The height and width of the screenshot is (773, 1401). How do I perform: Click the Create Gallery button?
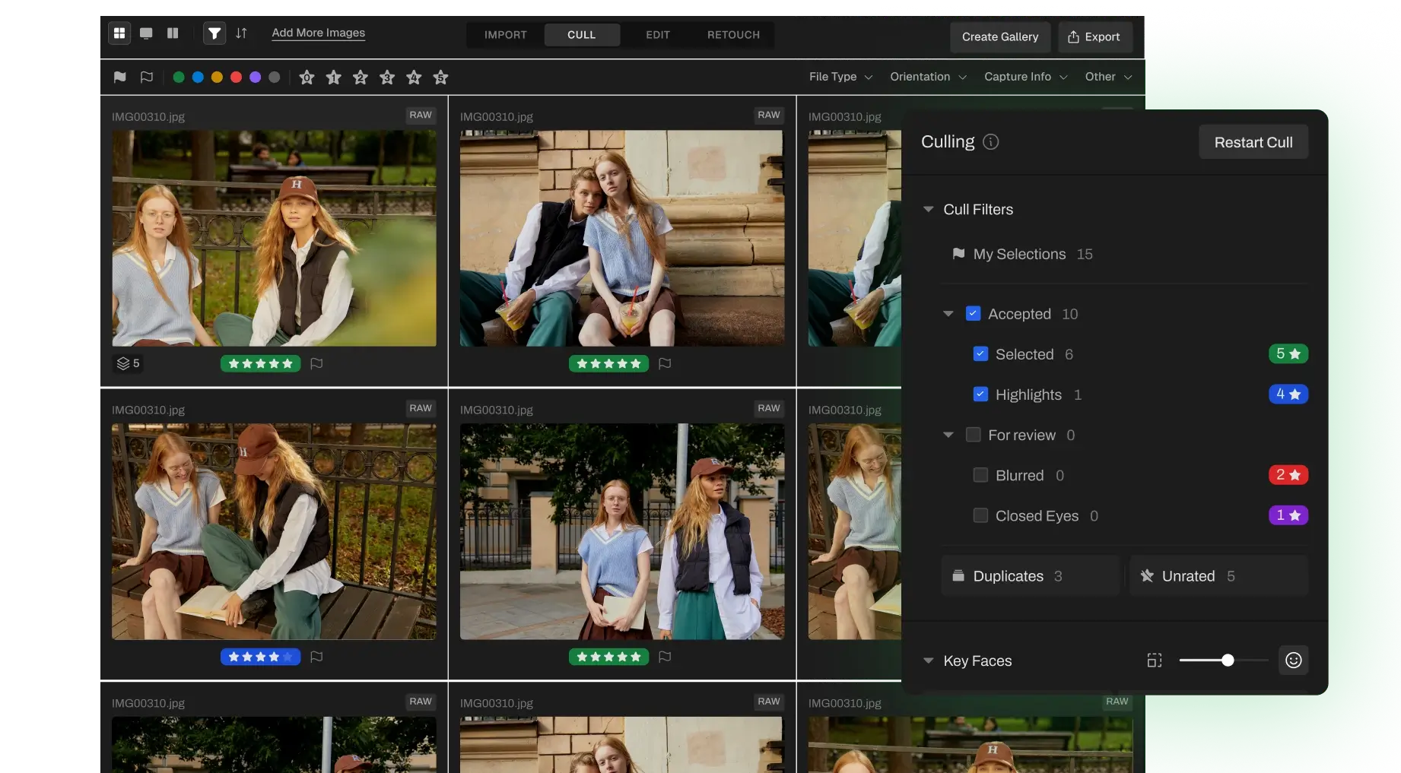999,36
